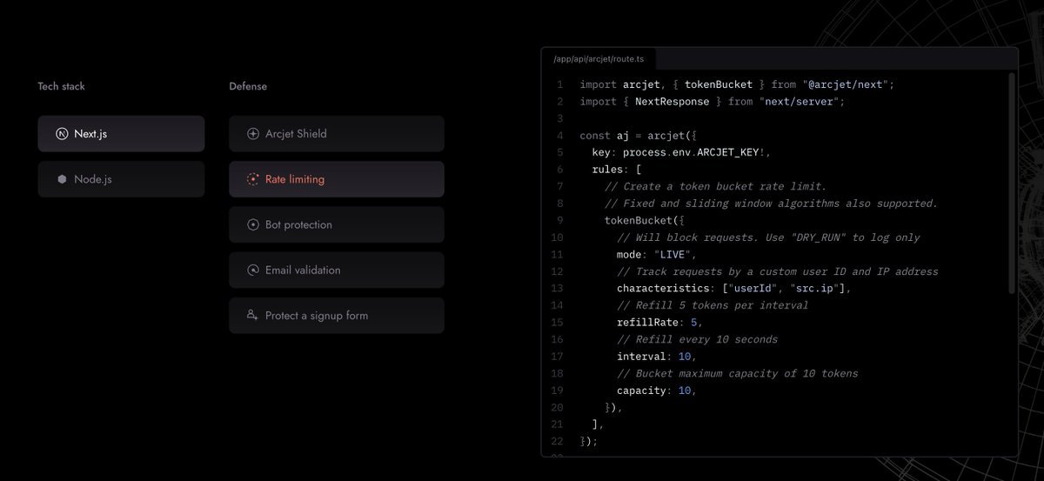Click the 'Defense' heading

248,86
